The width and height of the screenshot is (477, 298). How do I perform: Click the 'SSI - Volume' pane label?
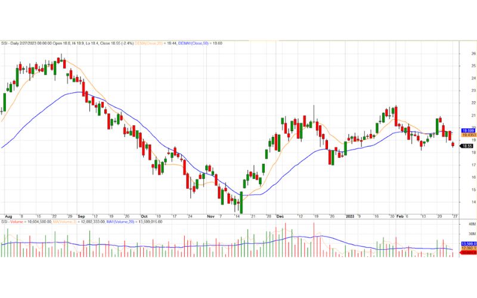point(12,222)
